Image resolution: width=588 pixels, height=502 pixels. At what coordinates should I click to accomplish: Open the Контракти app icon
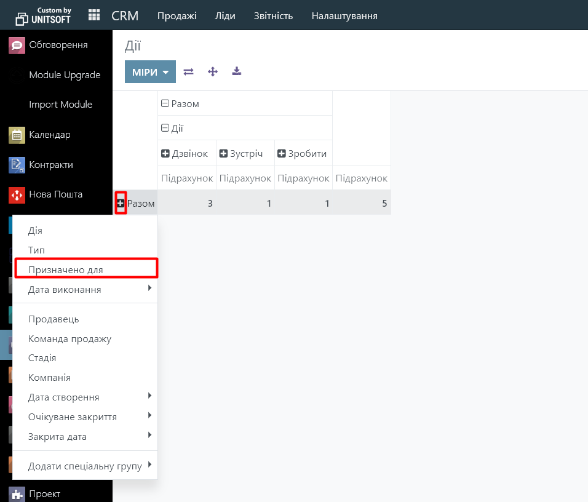(17, 165)
